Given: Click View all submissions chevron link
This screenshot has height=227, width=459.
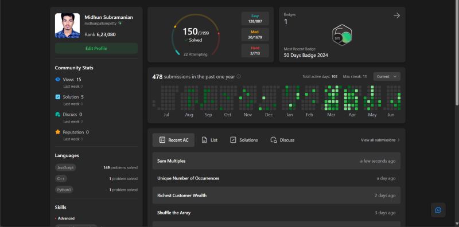Looking at the screenshot, I should 380,140.
